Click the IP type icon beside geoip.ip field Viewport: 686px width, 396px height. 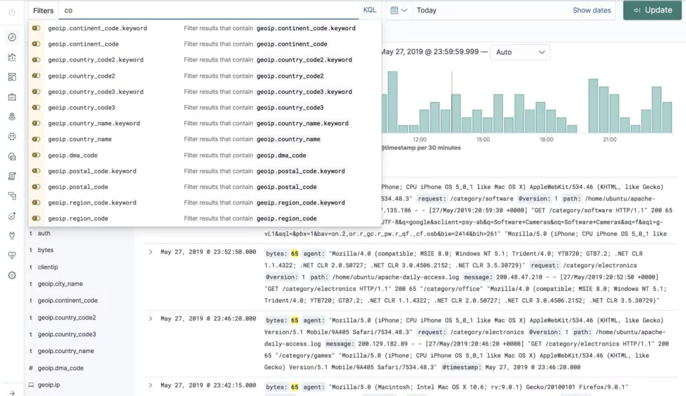31,385
